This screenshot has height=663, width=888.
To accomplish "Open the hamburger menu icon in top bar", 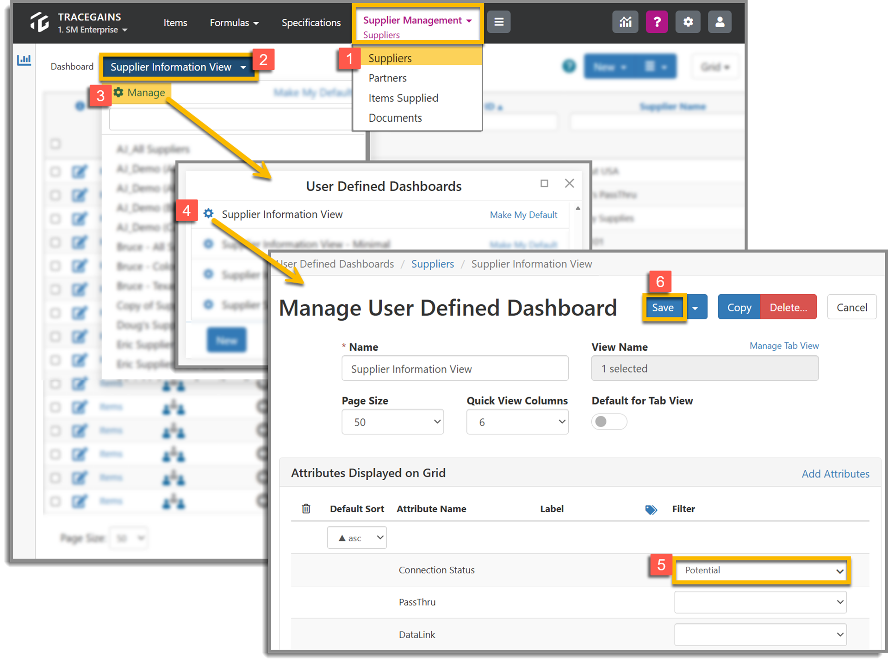I will click(498, 22).
